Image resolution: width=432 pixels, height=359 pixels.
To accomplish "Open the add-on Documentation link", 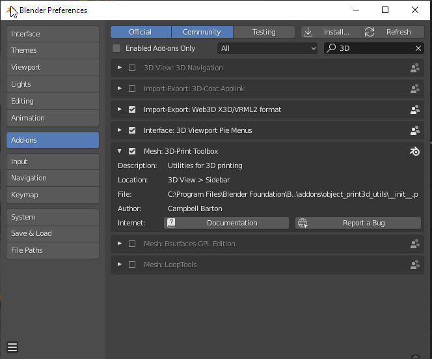I will point(226,223).
